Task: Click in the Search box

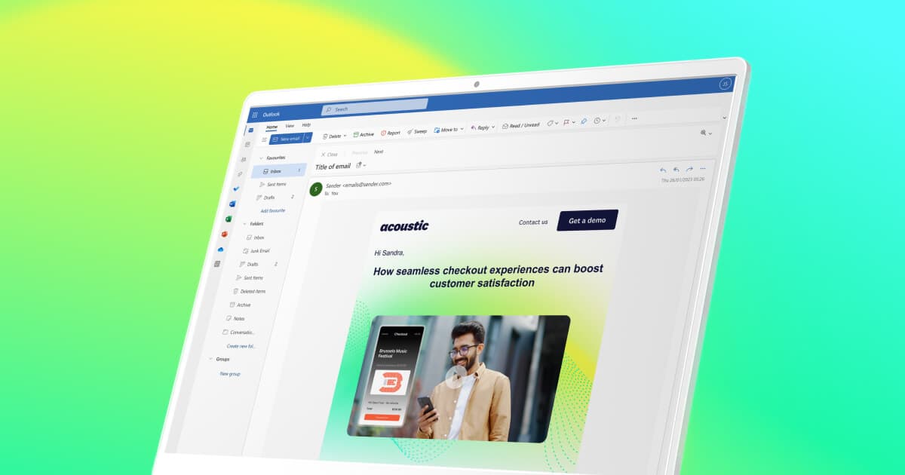Action: pos(377,108)
